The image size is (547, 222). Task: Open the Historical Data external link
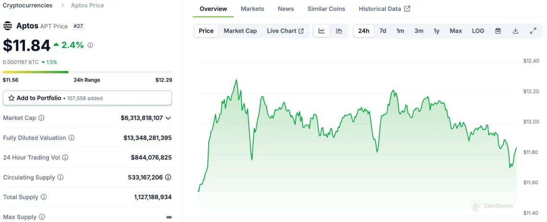click(x=384, y=9)
